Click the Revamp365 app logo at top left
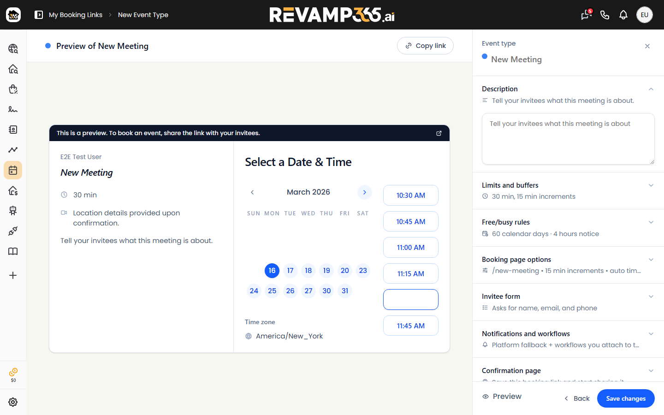This screenshot has height=415, width=664. click(13, 15)
